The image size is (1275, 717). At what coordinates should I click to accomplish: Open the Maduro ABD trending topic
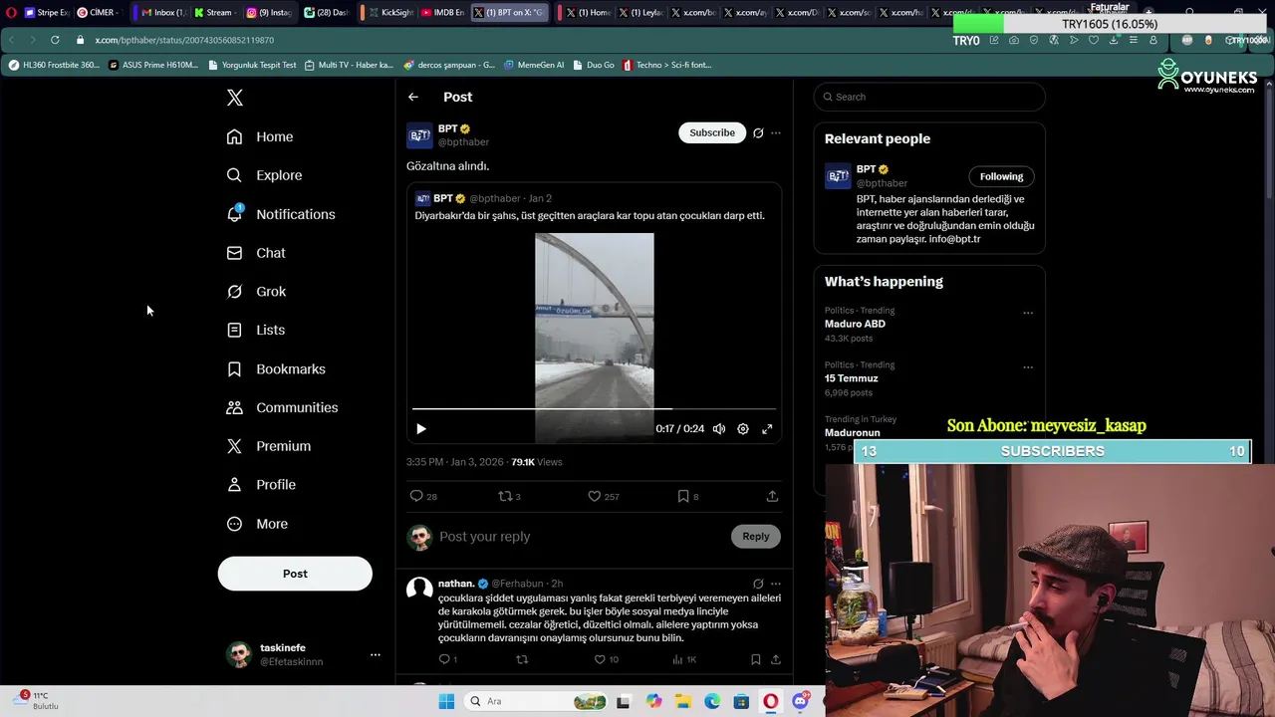855,324
